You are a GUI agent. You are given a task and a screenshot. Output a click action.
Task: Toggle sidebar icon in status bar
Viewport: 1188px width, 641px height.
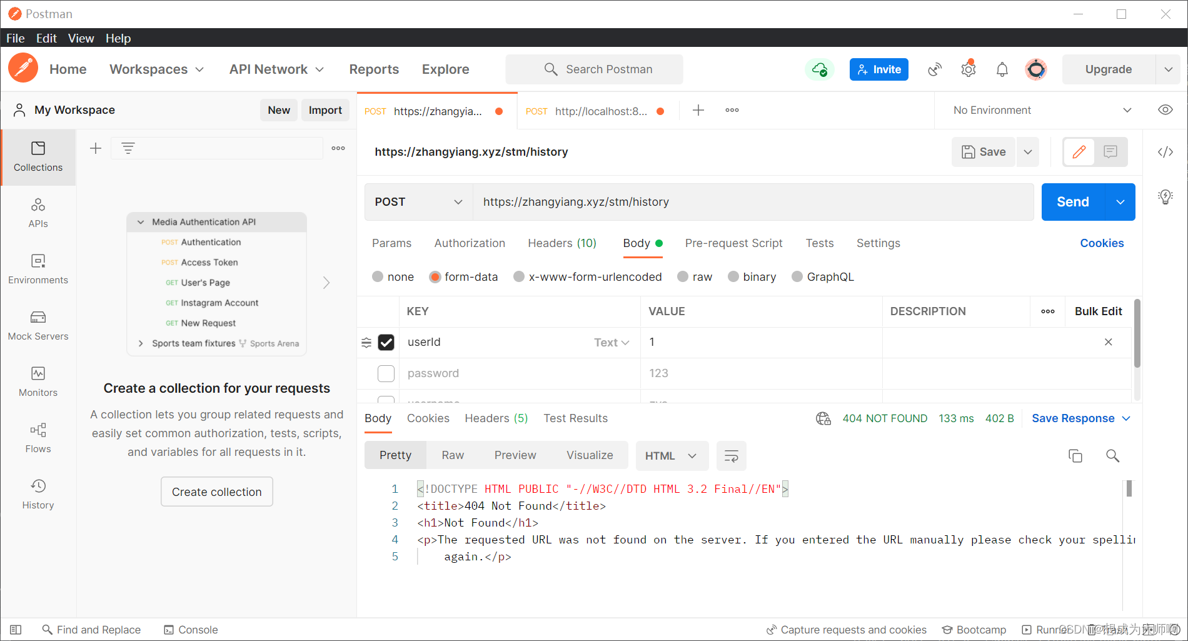pyautogui.click(x=16, y=630)
